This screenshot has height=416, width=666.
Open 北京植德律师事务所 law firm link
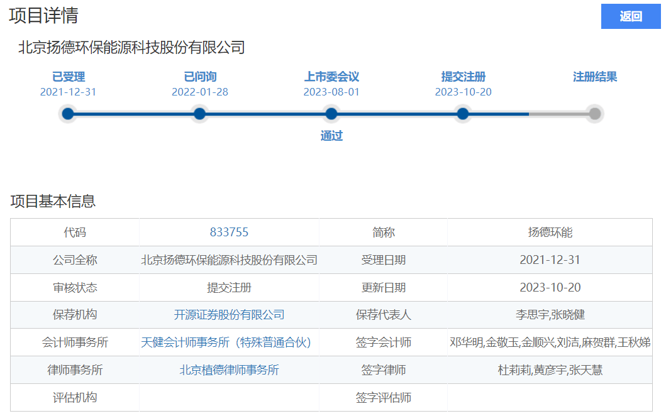(x=229, y=369)
